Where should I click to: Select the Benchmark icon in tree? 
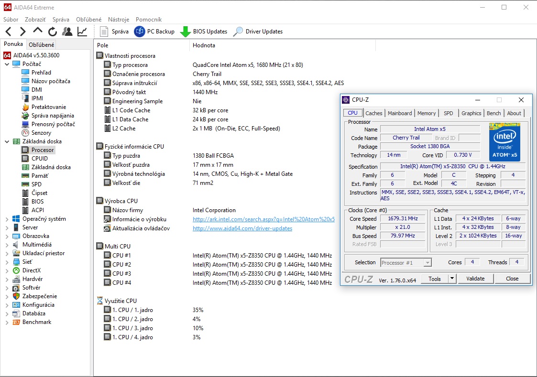point(16,322)
